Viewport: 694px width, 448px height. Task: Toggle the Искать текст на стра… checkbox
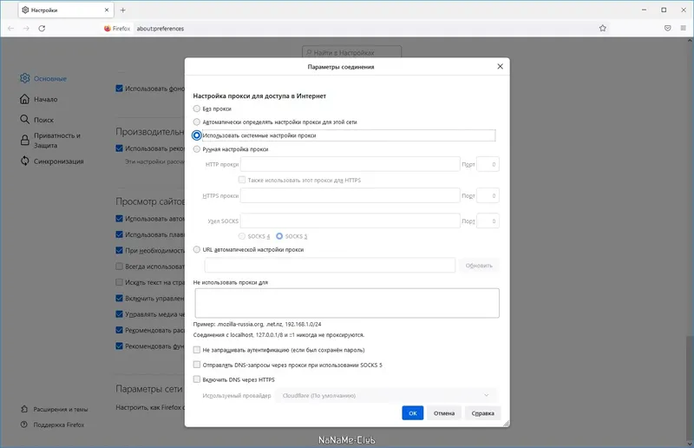tap(119, 282)
